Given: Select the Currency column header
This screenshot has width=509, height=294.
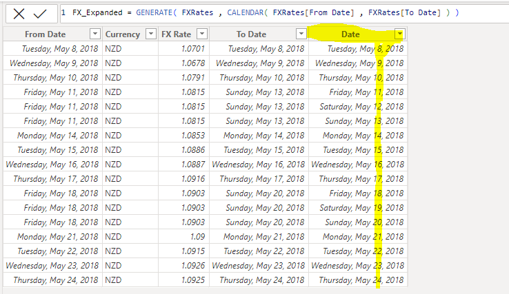Looking at the screenshot, I should [x=130, y=34].
